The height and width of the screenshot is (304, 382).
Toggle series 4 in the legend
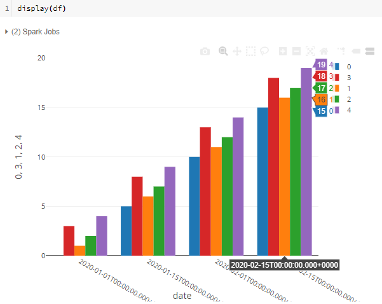(x=343, y=110)
